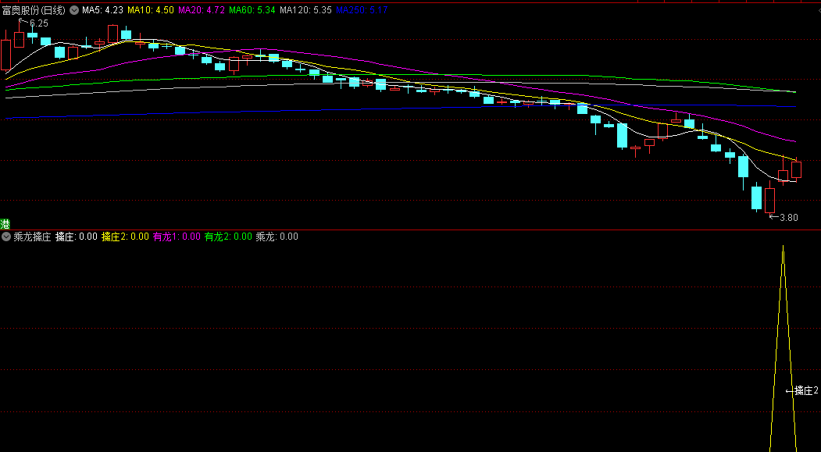Click the MA120: 5.35 label
The height and width of the screenshot is (452, 821).
[x=305, y=9]
